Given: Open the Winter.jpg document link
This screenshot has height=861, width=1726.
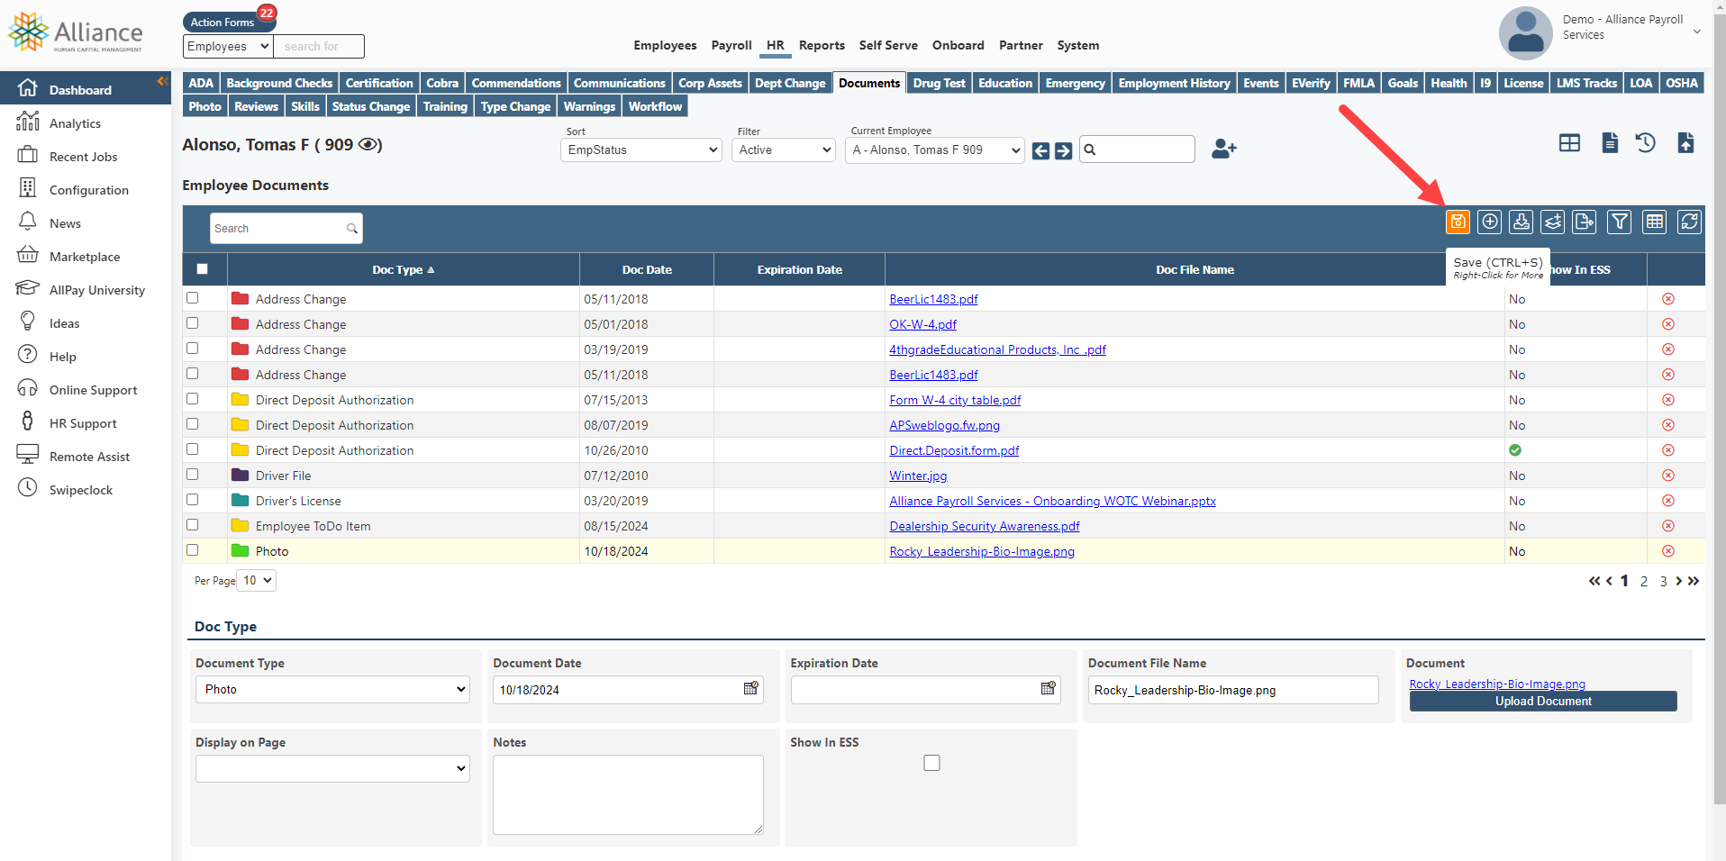Looking at the screenshot, I should click(918, 476).
